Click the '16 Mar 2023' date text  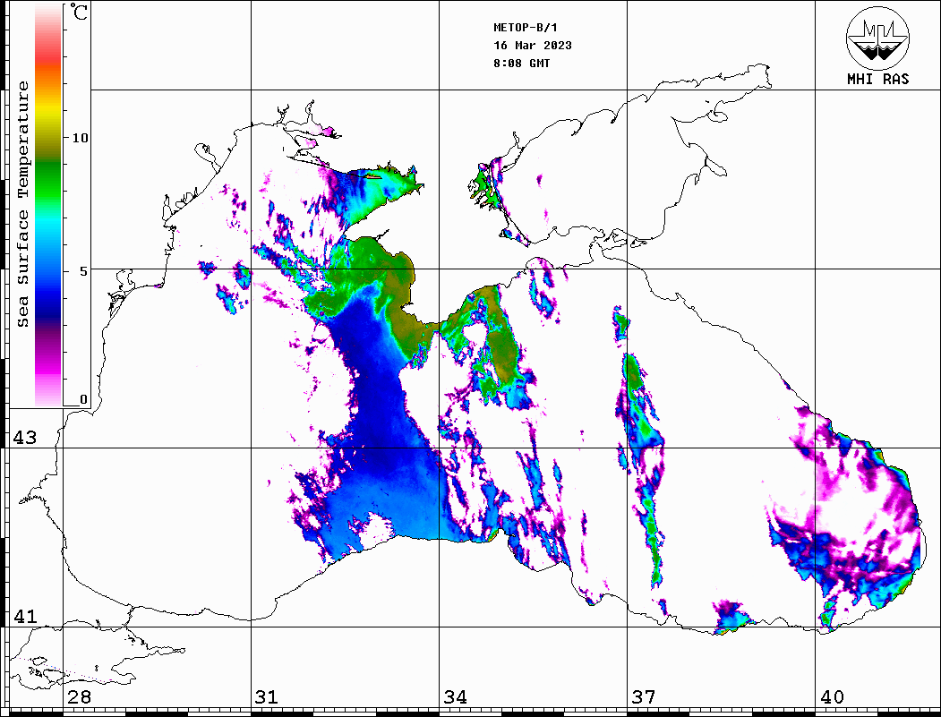pos(533,46)
